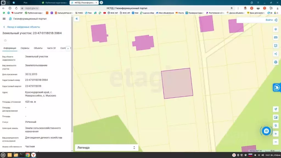
Task: Collapse the left info panel
Action: pyautogui.click(x=77, y=19)
